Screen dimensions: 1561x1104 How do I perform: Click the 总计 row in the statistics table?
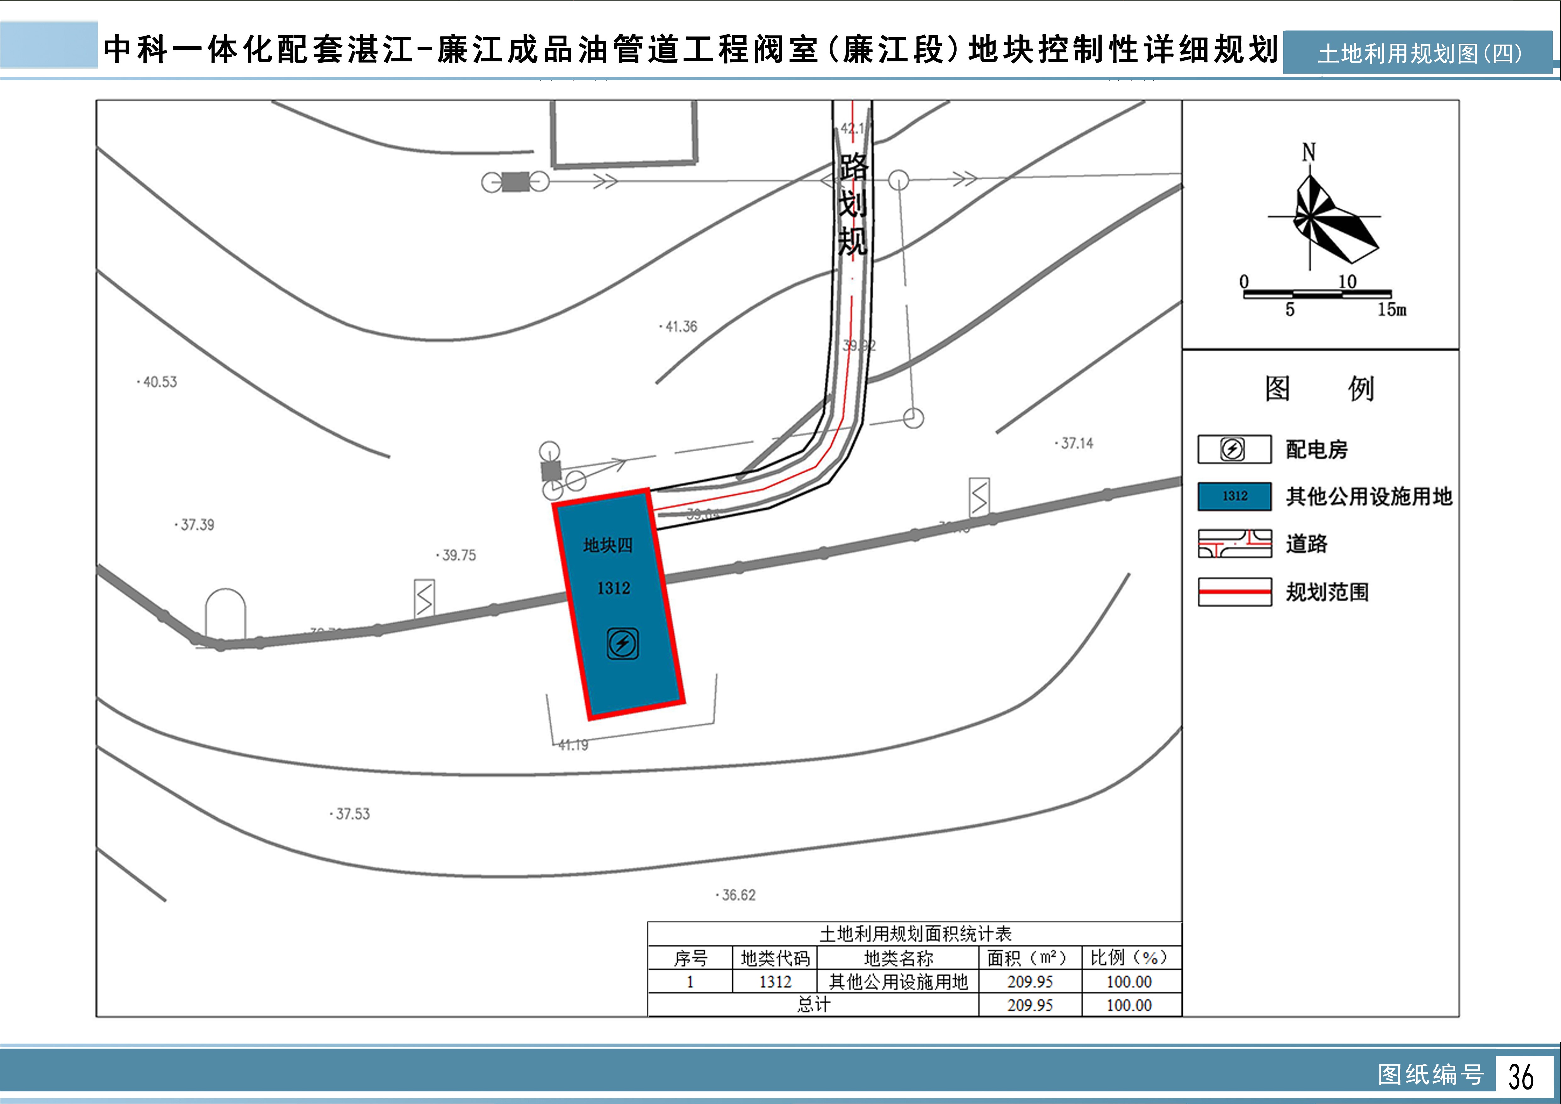813,1004
